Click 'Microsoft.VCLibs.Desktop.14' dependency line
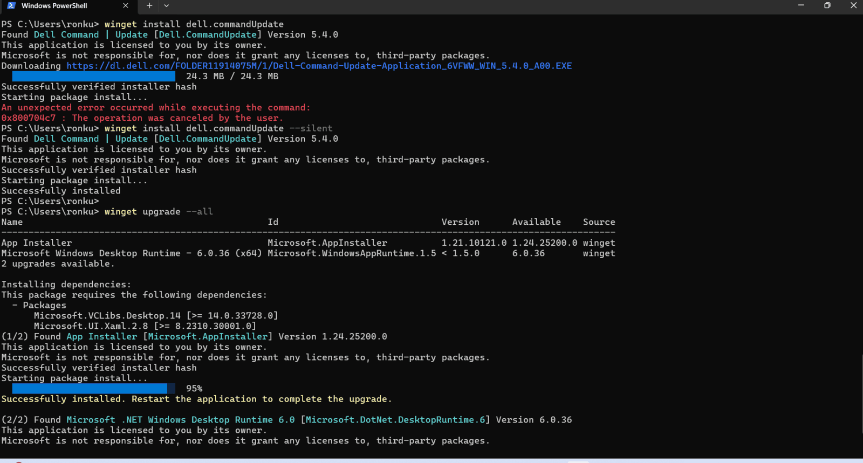863x463 pixels. pyautogui.click(x=156, y=316)
